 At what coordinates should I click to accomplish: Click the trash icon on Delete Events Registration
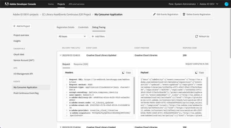click(184, 14)
